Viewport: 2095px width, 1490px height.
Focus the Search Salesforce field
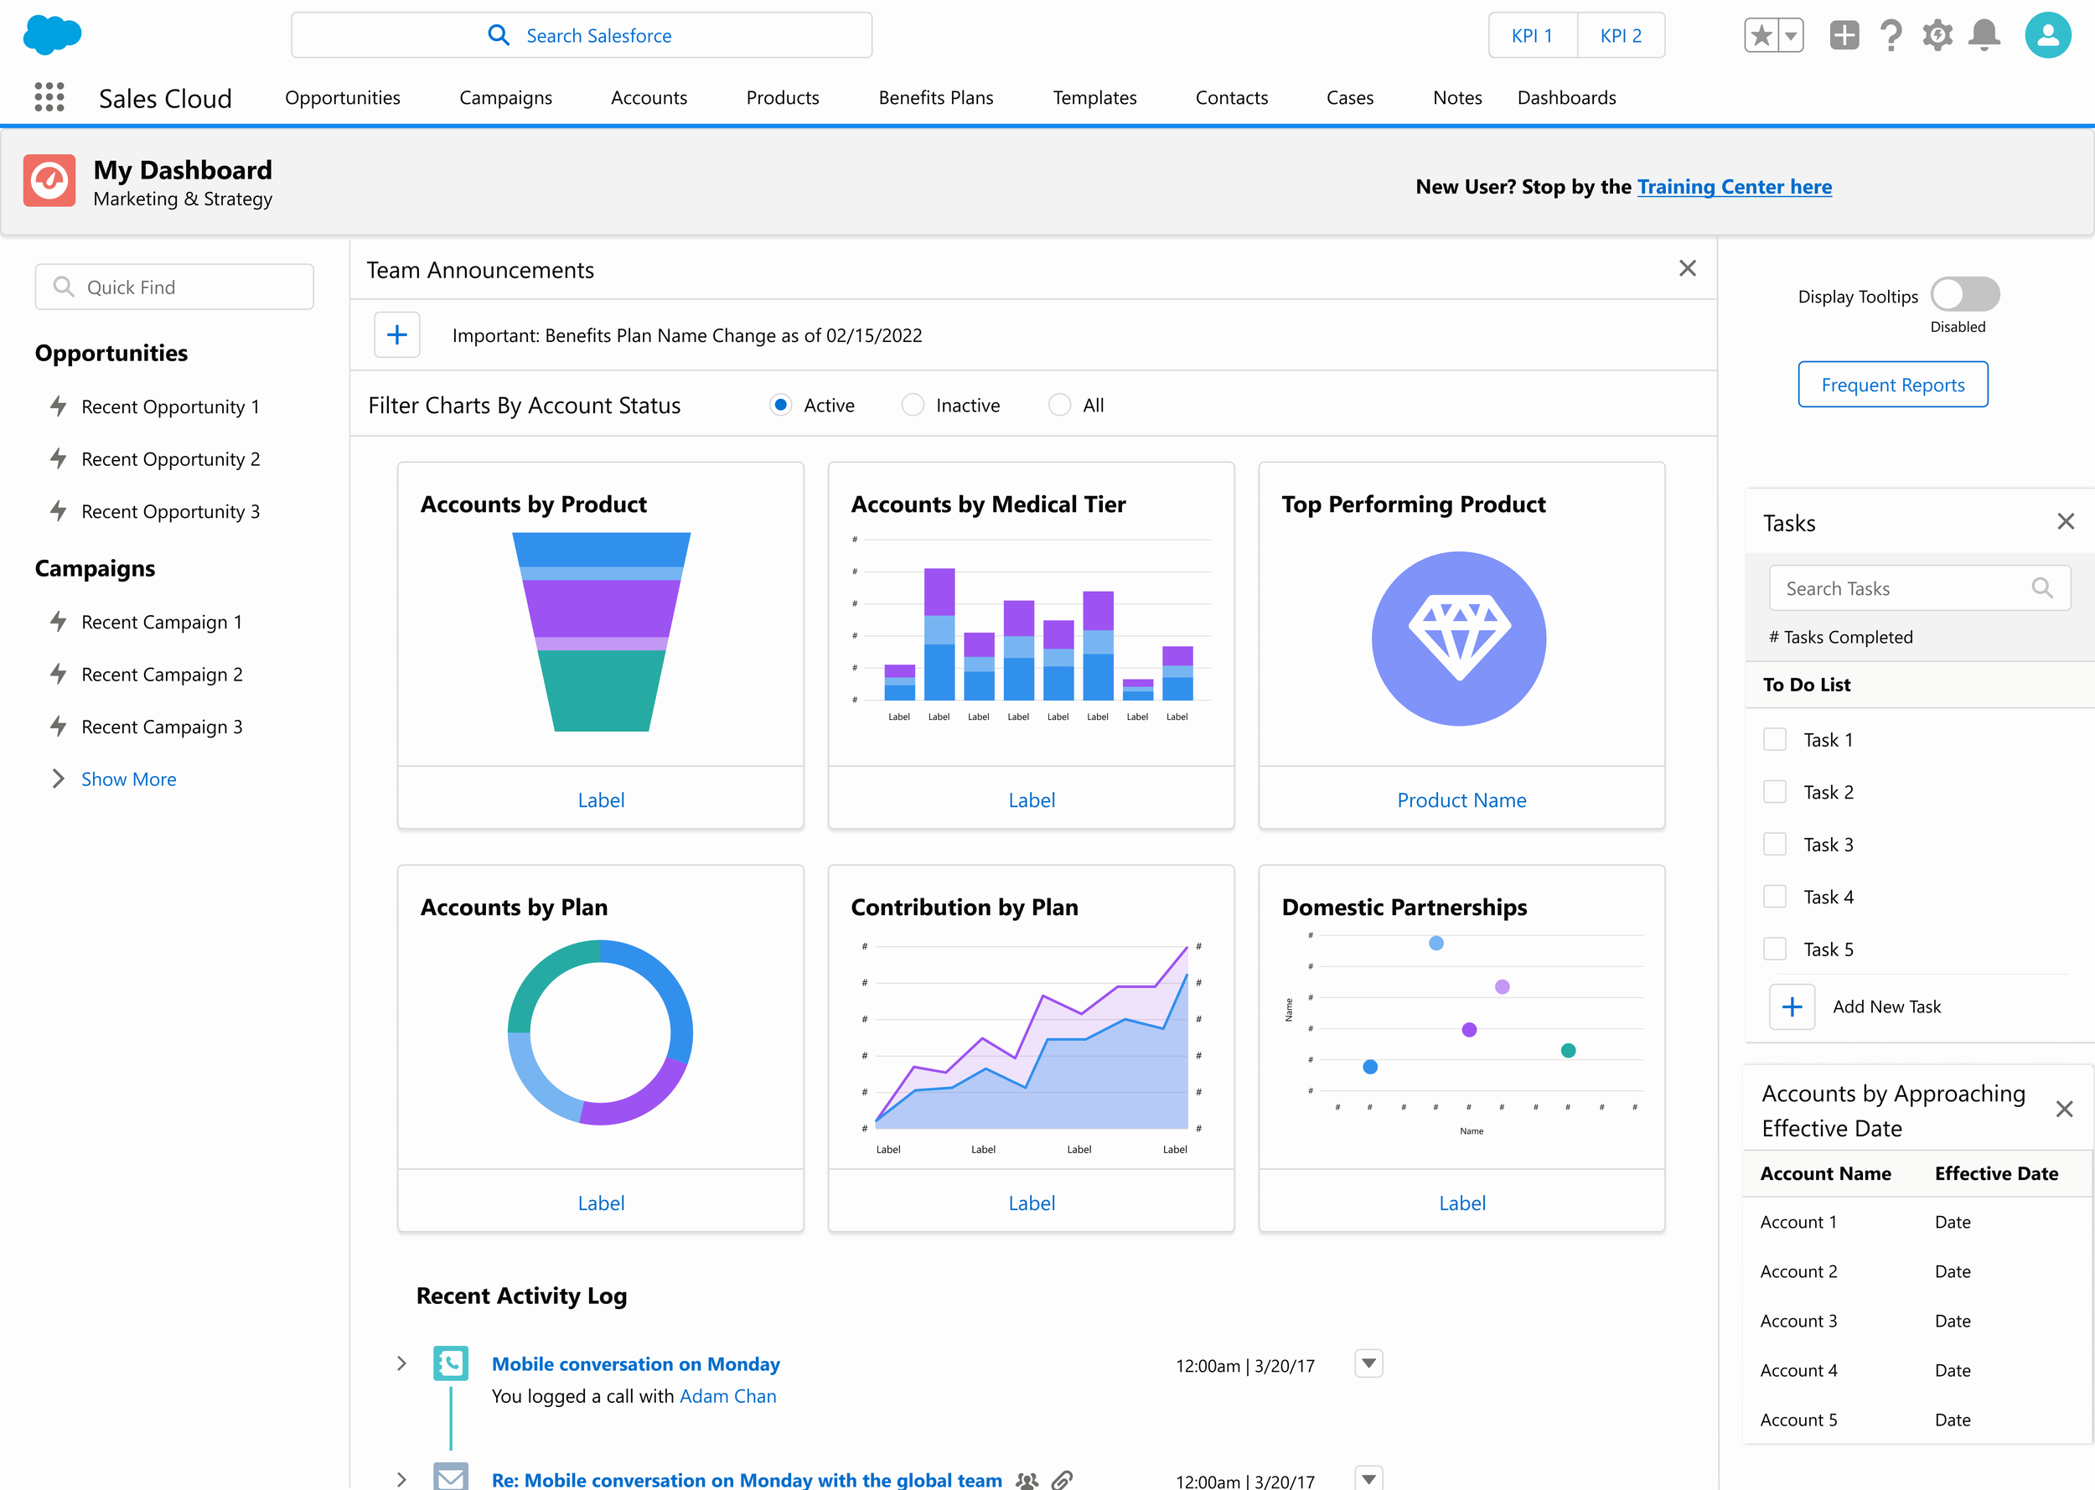582,36
